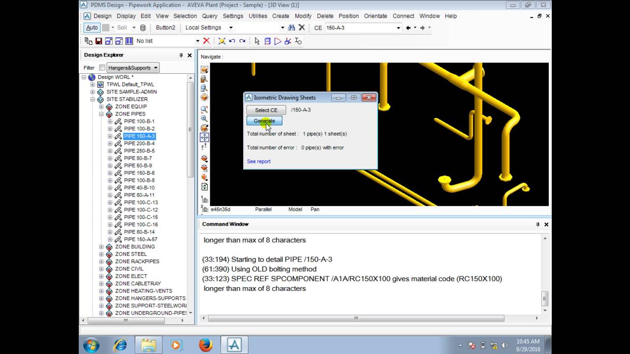Click the redo arrow icon
The width and height of the screenshot is (630, 354).
pyautogui.click(x=242, y=41)
